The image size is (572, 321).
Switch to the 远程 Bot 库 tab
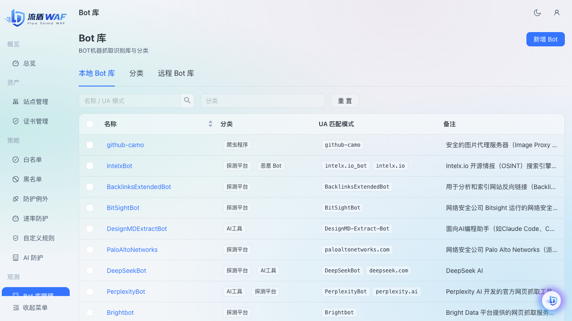coord(176,73)
